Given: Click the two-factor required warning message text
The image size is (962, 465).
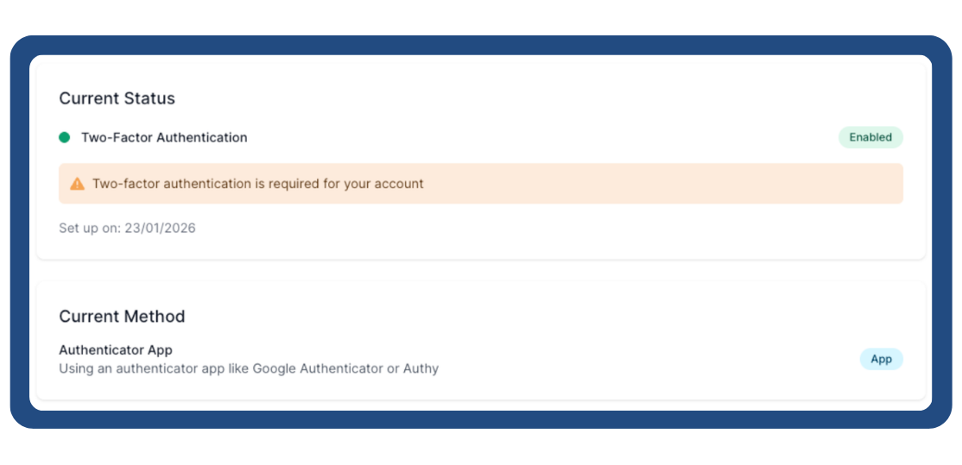Looking at the screenshot, I should pyautogui.click(x=257, y=184).
